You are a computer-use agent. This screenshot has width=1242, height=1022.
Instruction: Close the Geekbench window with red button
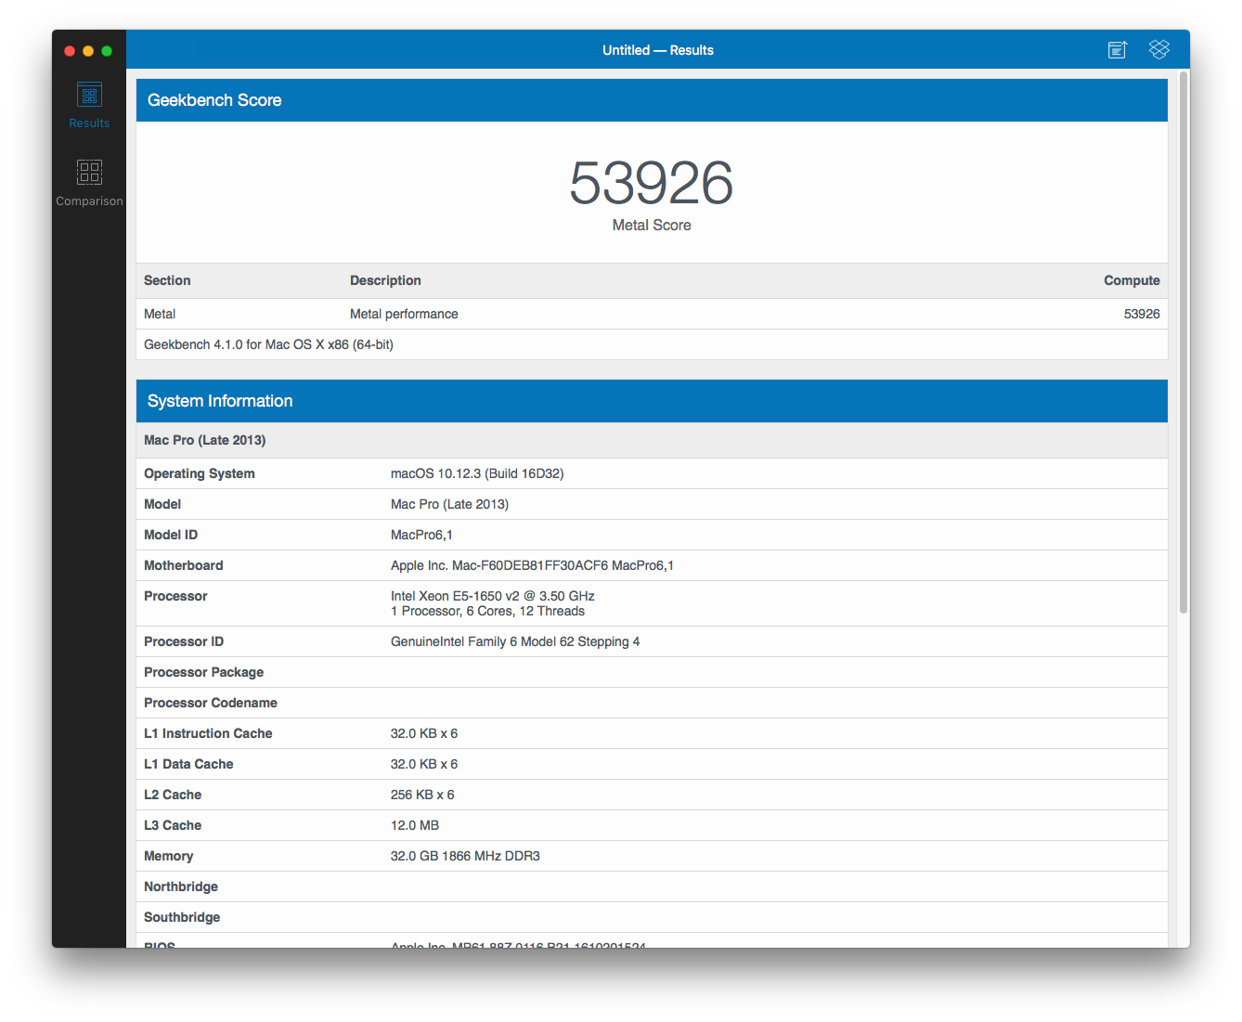click(x=70, y=51)
